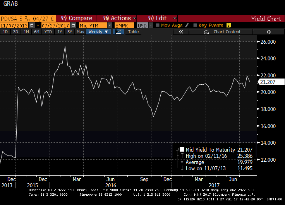Screen dimensions: 285x205
Task: Enable the Mov Avgs checkbox
Action: (x=158, y=25)
